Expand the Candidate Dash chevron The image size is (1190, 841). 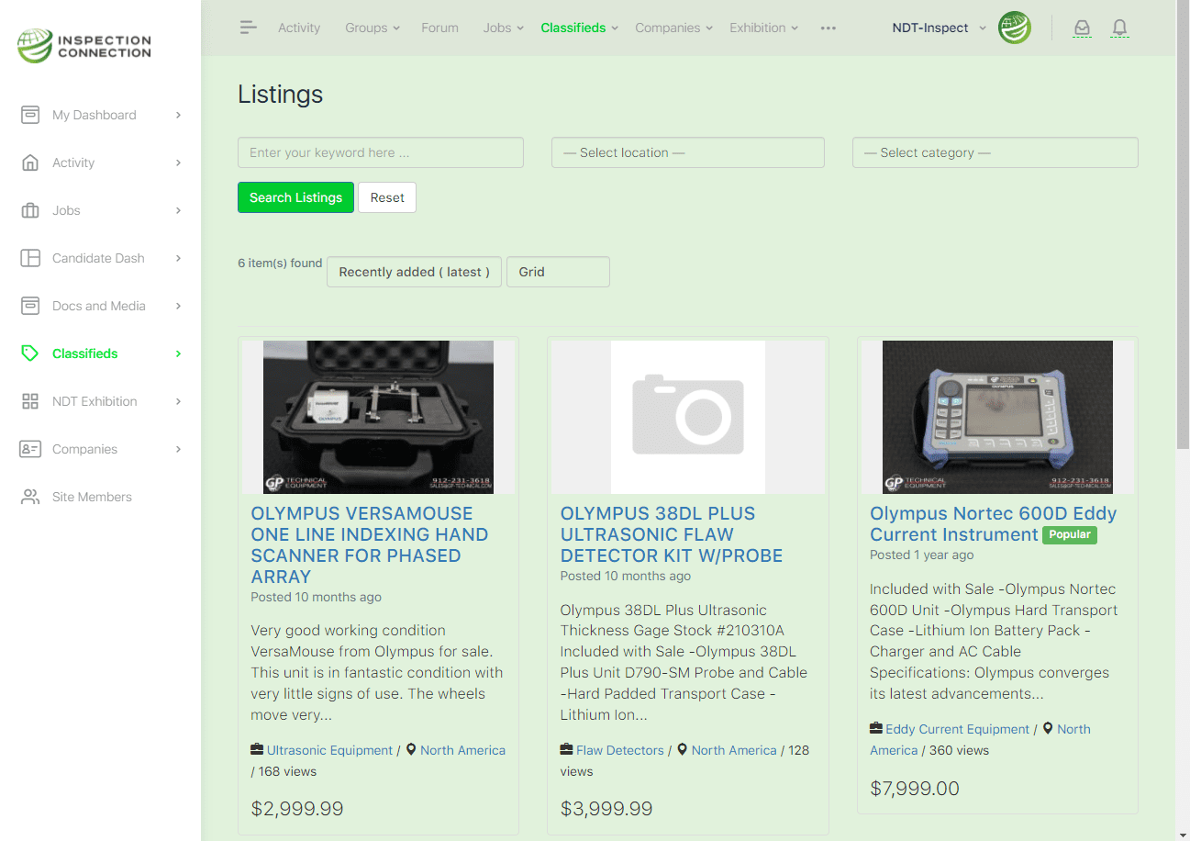pos(178,258)
